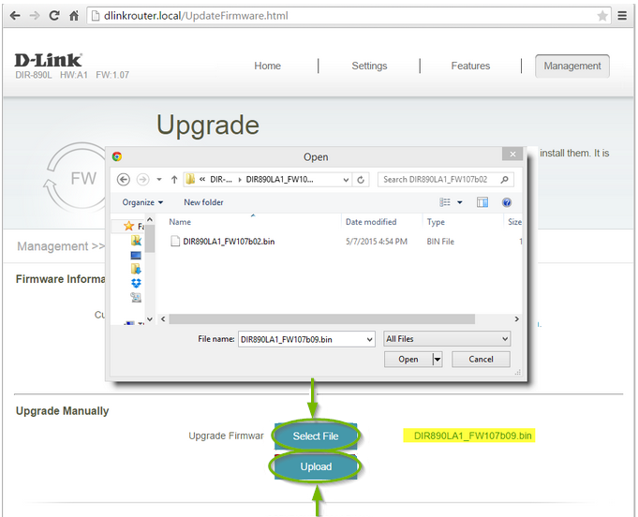Click the Cancel button in dialog
Image resolution: width=638 pixels, height=517 pixels.
pyautogui.click(x=481, y=359)
